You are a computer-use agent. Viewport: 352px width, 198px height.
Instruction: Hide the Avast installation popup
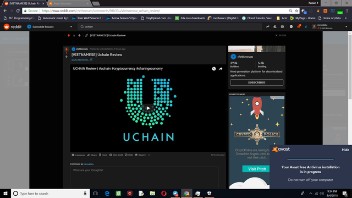(x=345, y=150)
